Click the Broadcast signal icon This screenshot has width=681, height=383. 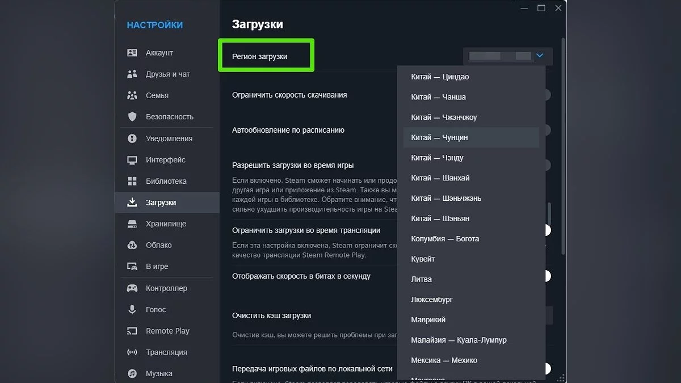[x=132, y=352]
